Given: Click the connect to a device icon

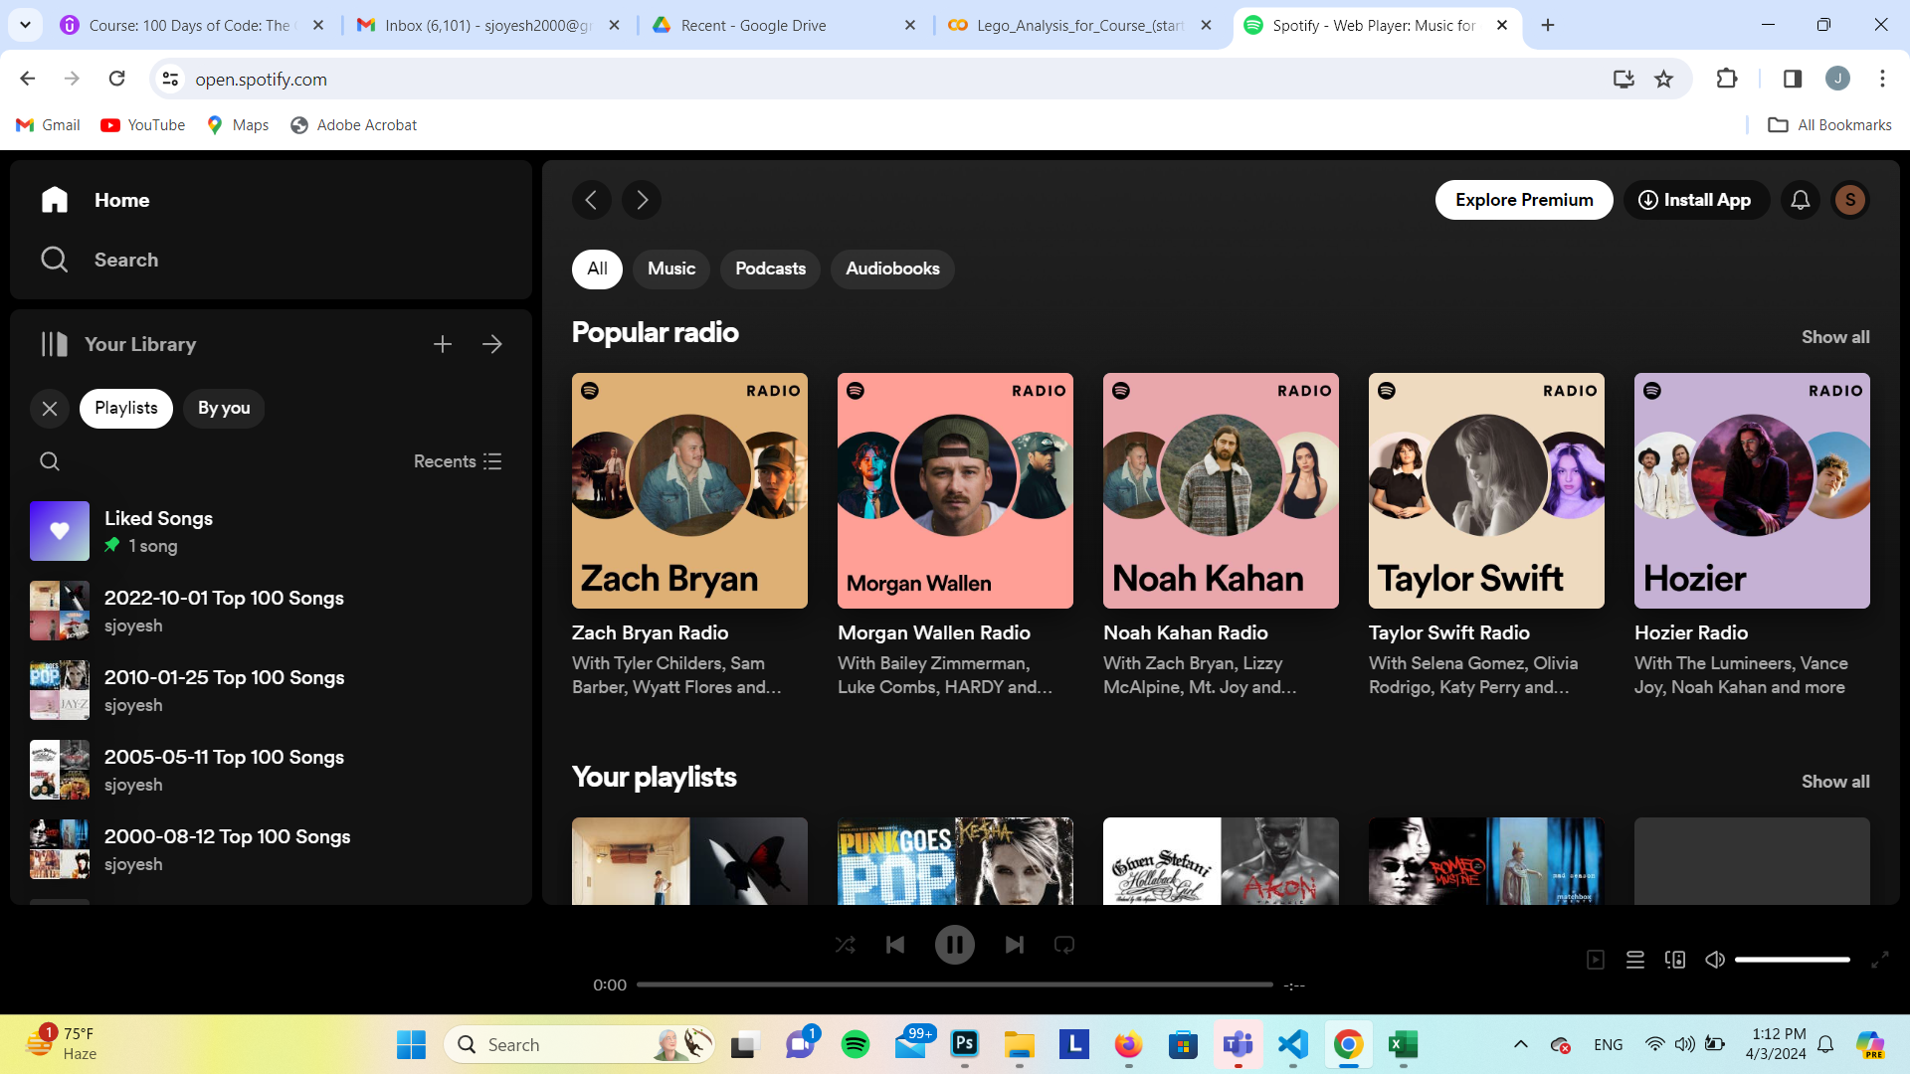Looking at the screenshot, I should pos(1675,960).
